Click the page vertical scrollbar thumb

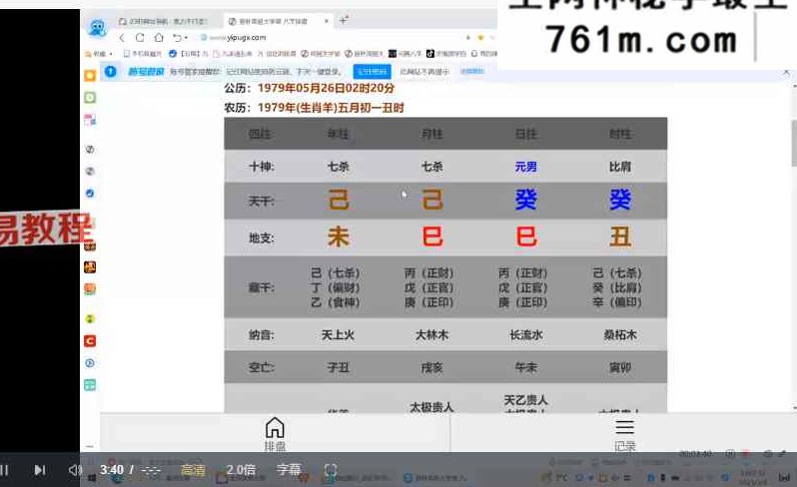794,143
